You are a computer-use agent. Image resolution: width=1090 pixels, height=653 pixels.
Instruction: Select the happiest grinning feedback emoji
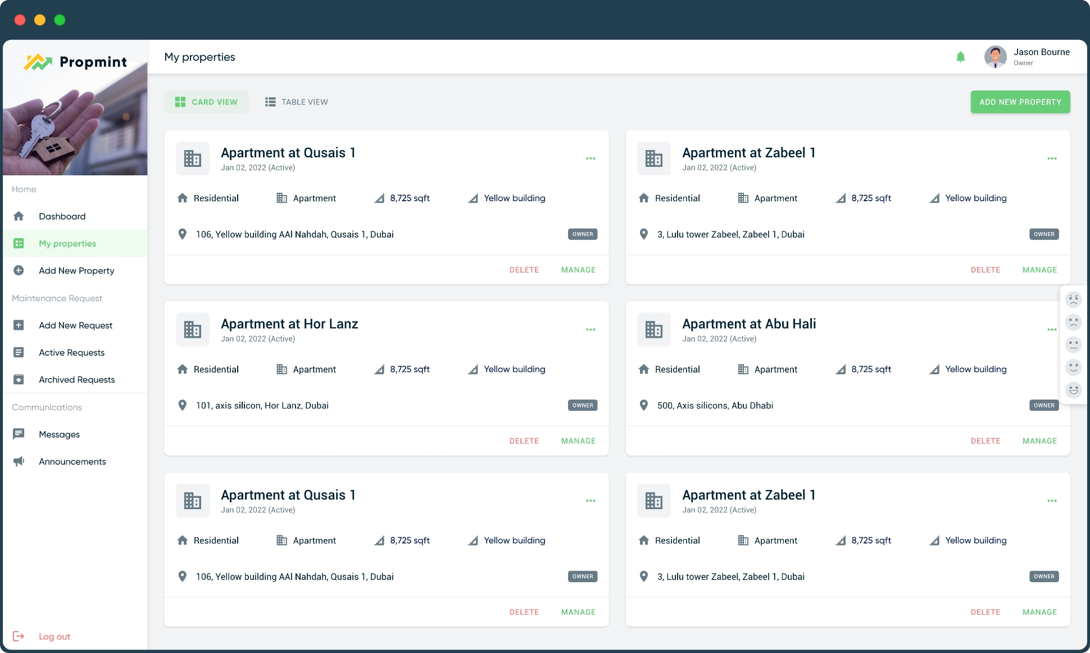(x=1073, y=389)
